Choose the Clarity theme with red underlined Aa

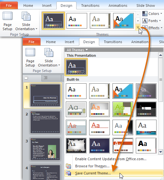coord(100,127)
